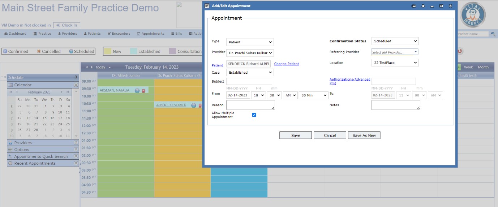Image resolution: width=498 pixels, height=207 pixels.
Task: Click the status globe icon on AKSMAN, NATALIA appointment
Action: (x=137, y=91)
